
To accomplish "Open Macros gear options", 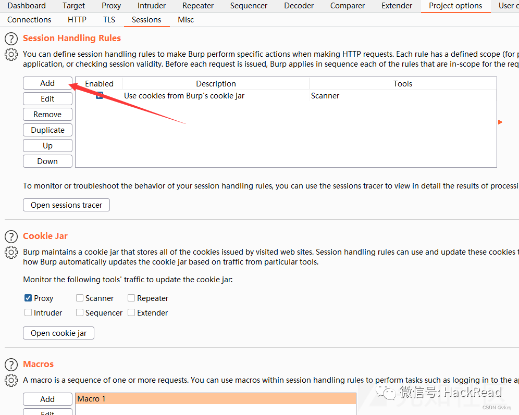I will [11, 380].
